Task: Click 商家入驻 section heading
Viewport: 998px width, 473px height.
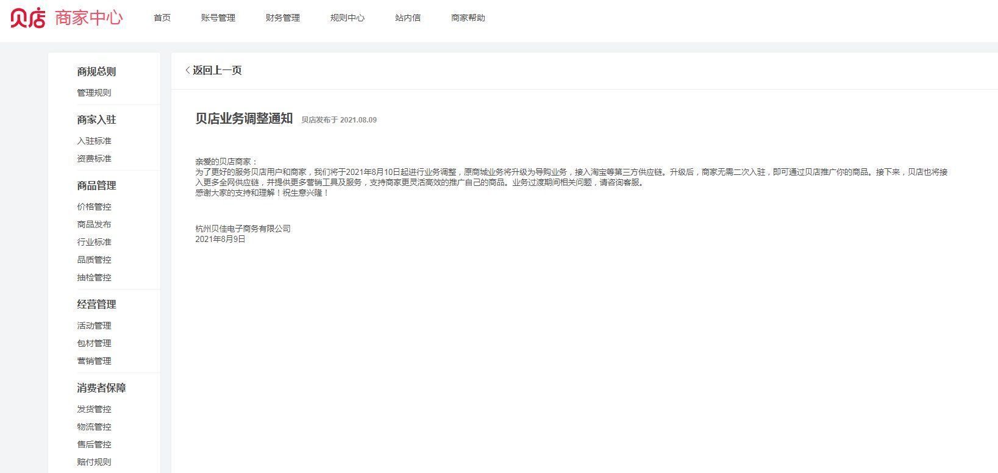Action: [96, 119]
